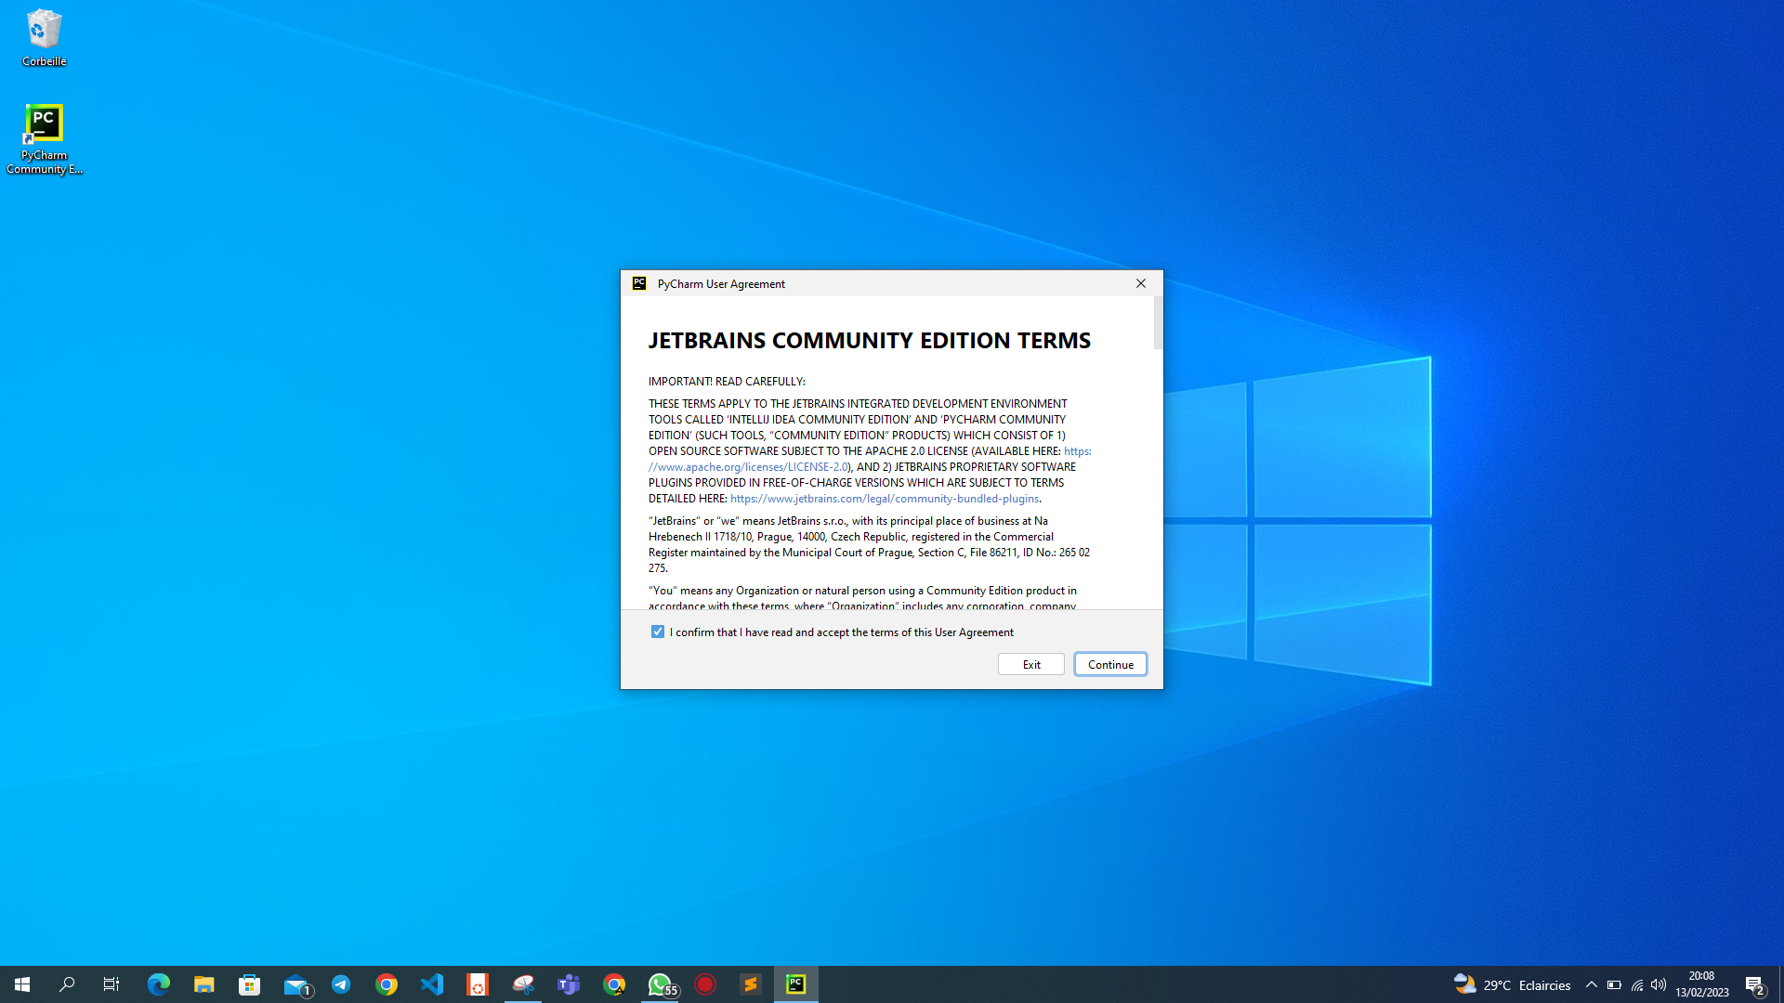Open the Mail app on the taskbar
1784x1003 pixels.
coord(295,984)
